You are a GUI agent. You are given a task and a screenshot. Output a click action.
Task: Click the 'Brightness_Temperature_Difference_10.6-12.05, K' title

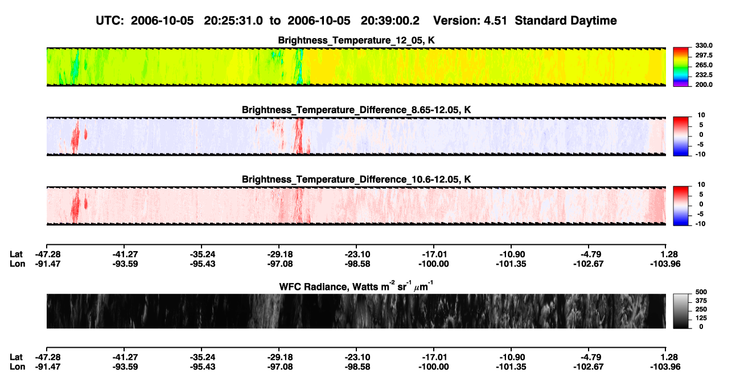point(356,179)
